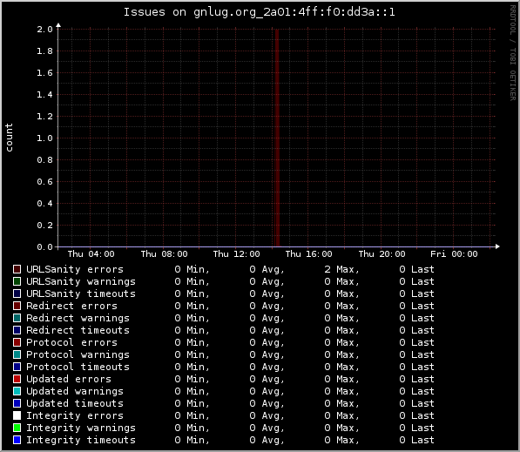The height and width of the screenshot is (452, 520).
Task: Click the Updated errors legend label
Action: (69, 379)
